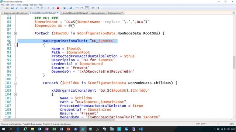
Task: Collapse the ForEach RootOU block at line 88
Action: (15, 33)
